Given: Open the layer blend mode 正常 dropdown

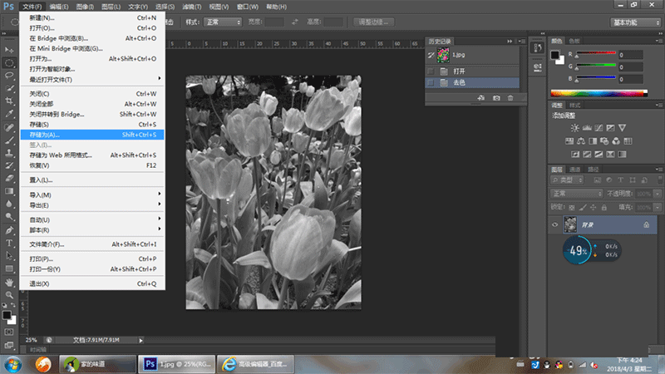Looking at the screenshot, I should point(578,193).
